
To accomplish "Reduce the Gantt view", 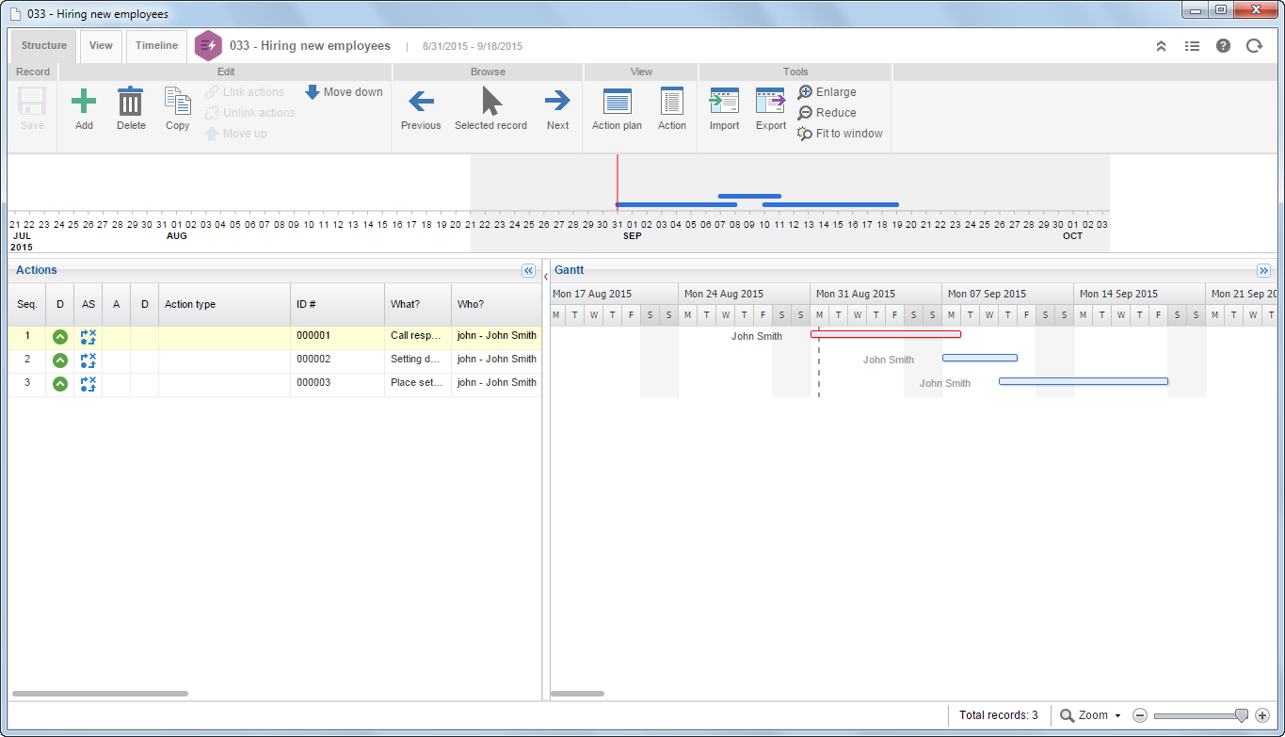I will click(827, 113).
